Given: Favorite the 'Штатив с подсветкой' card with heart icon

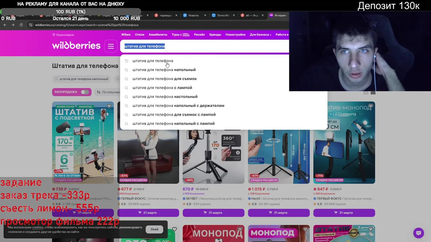Looking at the screenshot, I should click(x=109, y=106).
